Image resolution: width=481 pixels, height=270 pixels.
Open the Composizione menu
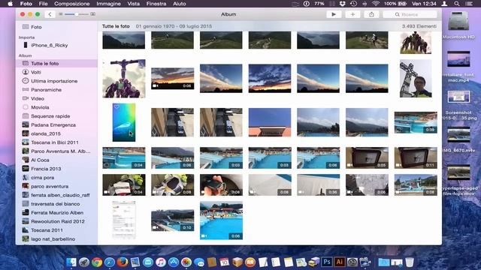click(x=72, y=4)
